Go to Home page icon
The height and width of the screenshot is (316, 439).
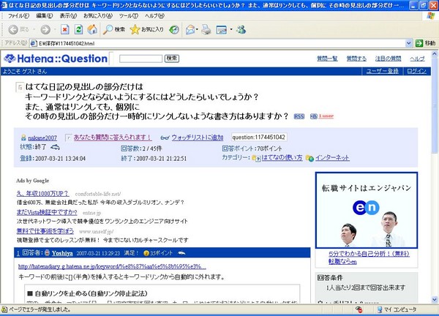[92, 29]
